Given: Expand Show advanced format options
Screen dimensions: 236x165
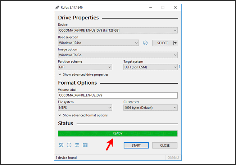Looking at the screenshot, I should (x=83, y=115).
